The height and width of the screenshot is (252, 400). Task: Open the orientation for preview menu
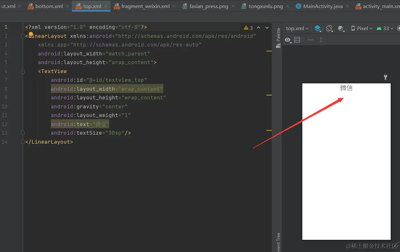pos(329,28)
